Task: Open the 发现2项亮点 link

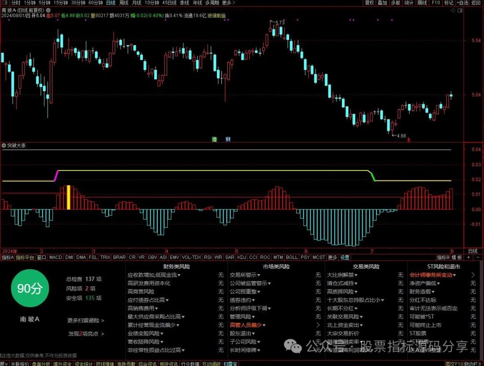Action: 86,334
